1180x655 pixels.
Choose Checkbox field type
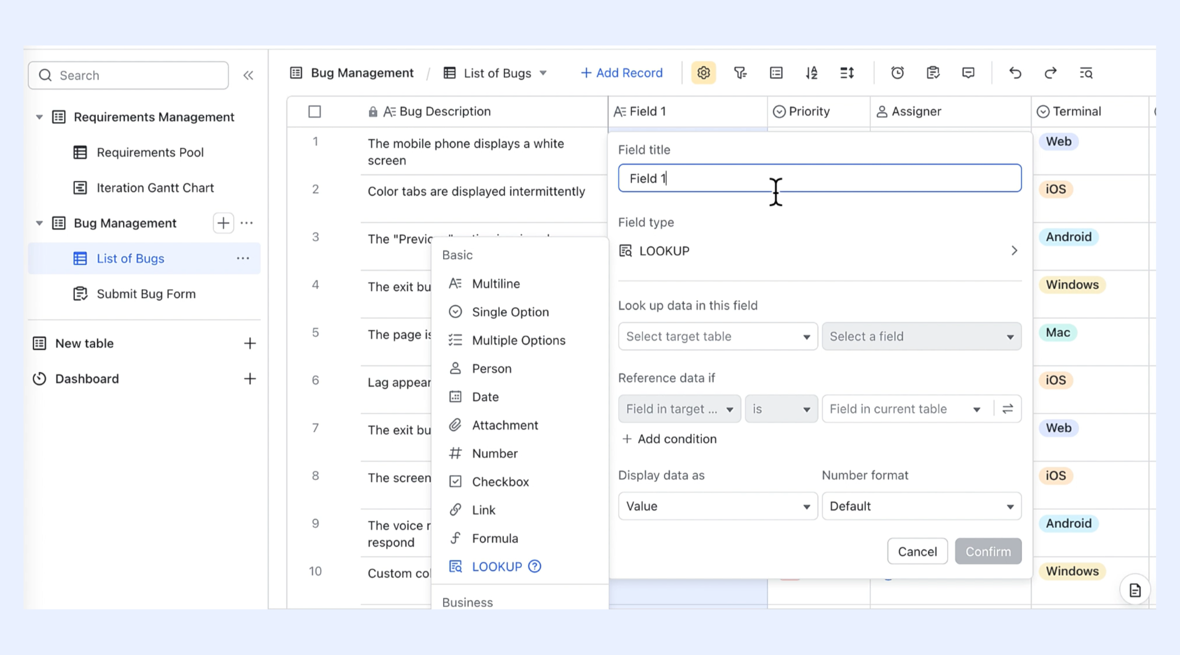(x=520, y=482)
